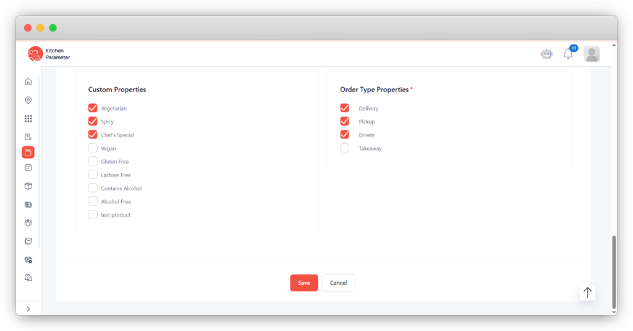Disable the Delivery order type
Image resolution: width=633 pixels, height=331 pixels.
pyautogui.click(x=344, y=108)
